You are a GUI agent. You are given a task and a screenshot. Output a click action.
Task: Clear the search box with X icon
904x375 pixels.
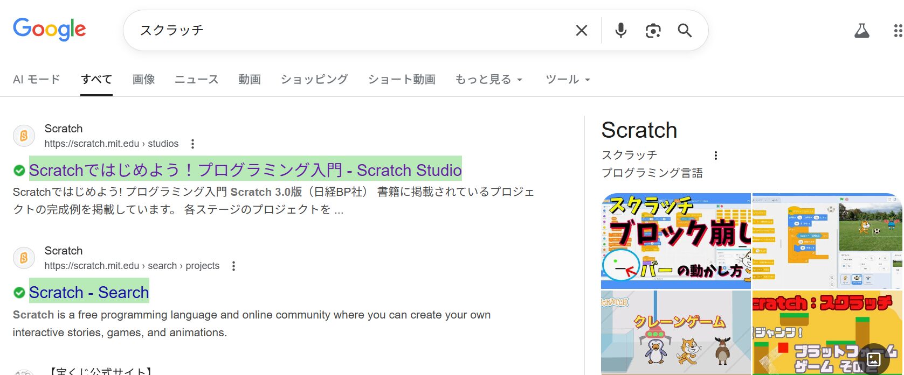[x=581, y=31]
